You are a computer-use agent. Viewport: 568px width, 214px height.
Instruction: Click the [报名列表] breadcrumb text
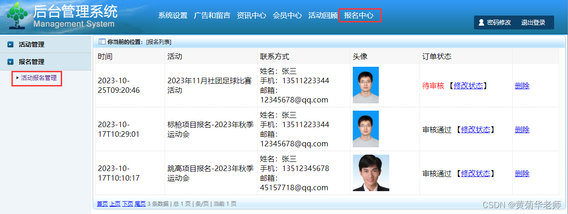pyautogui.click(x=159, y=42)
